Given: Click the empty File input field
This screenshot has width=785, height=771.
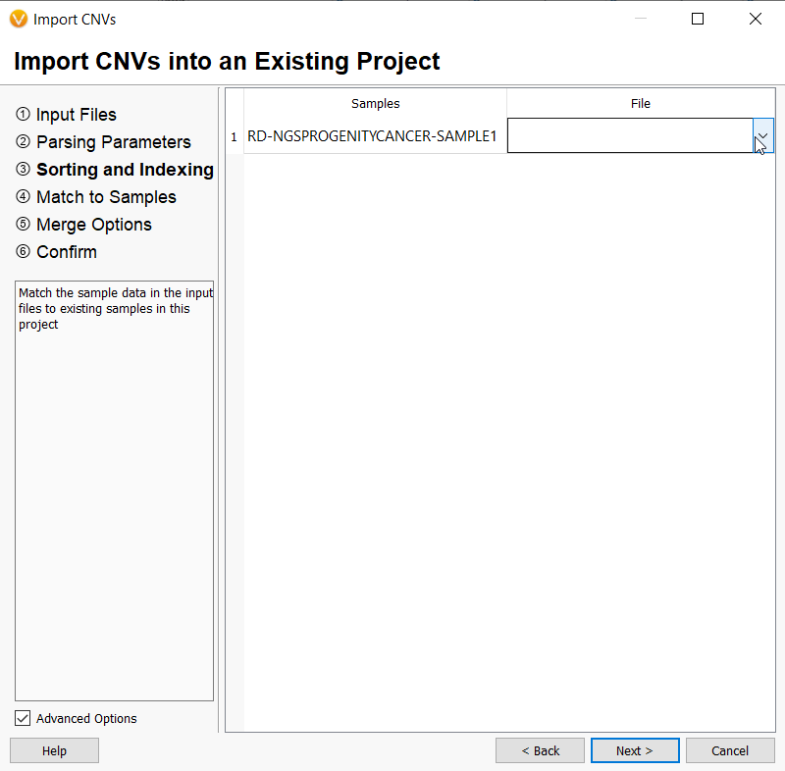Looking at the screenshot, I should coord(628,136).
